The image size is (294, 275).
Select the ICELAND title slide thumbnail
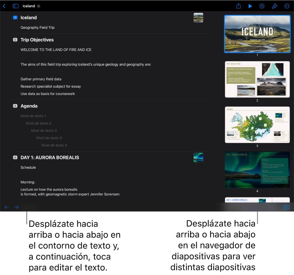coord(257,34)
